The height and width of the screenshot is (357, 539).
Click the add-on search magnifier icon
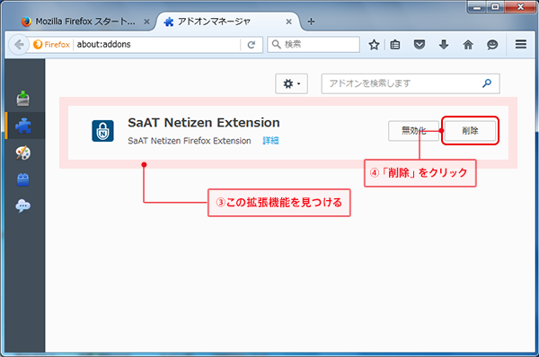pyautogui.click(x=487, y=83)
